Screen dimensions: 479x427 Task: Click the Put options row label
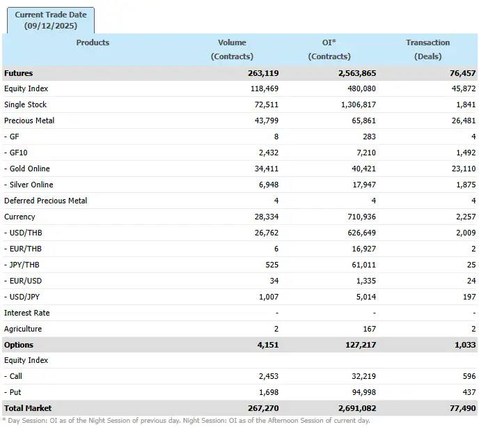point(13,393)
